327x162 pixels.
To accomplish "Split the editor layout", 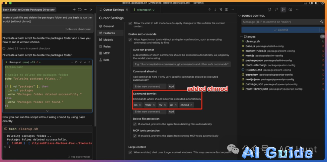I will [226, 10].
